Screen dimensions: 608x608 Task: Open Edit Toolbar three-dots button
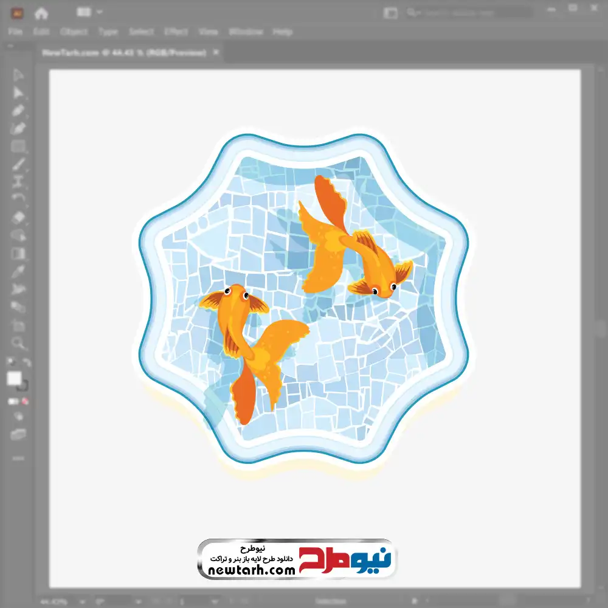(x=18, y=458)
